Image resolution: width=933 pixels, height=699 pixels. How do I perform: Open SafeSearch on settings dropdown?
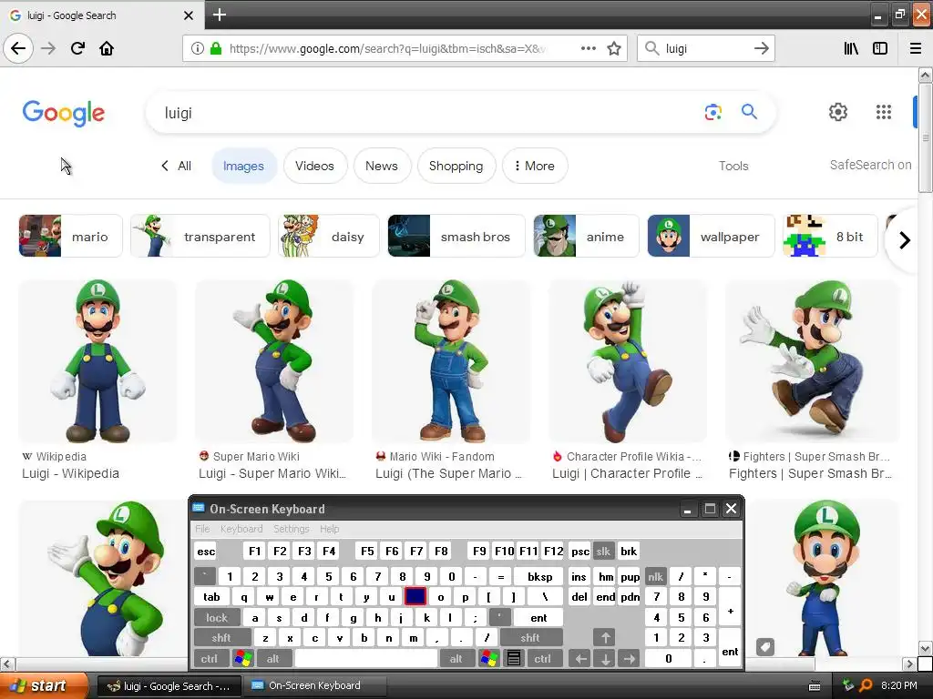[x=870, y=165]
